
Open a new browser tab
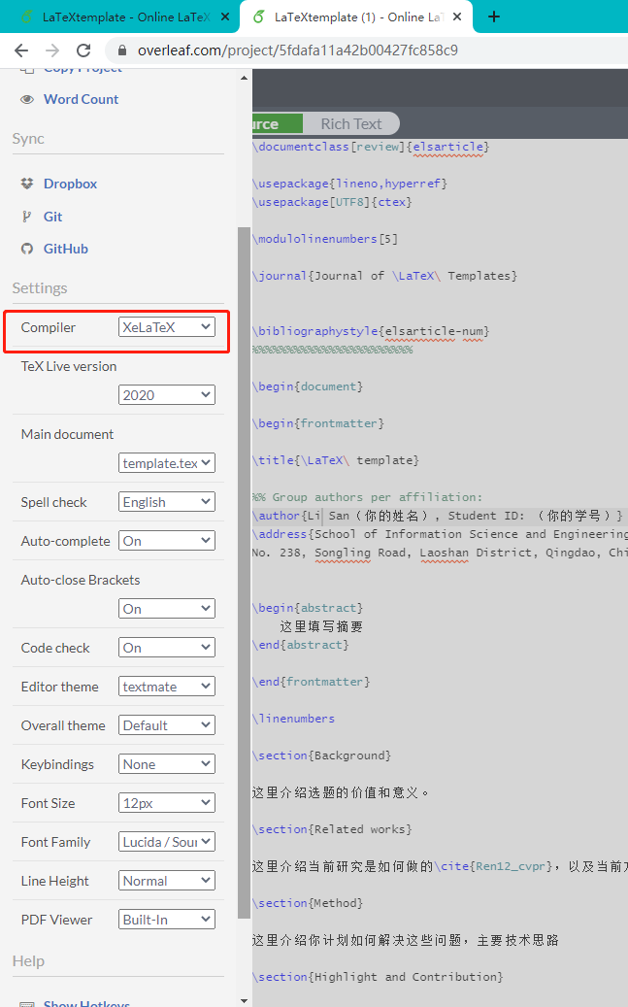(x=494, y=17)
